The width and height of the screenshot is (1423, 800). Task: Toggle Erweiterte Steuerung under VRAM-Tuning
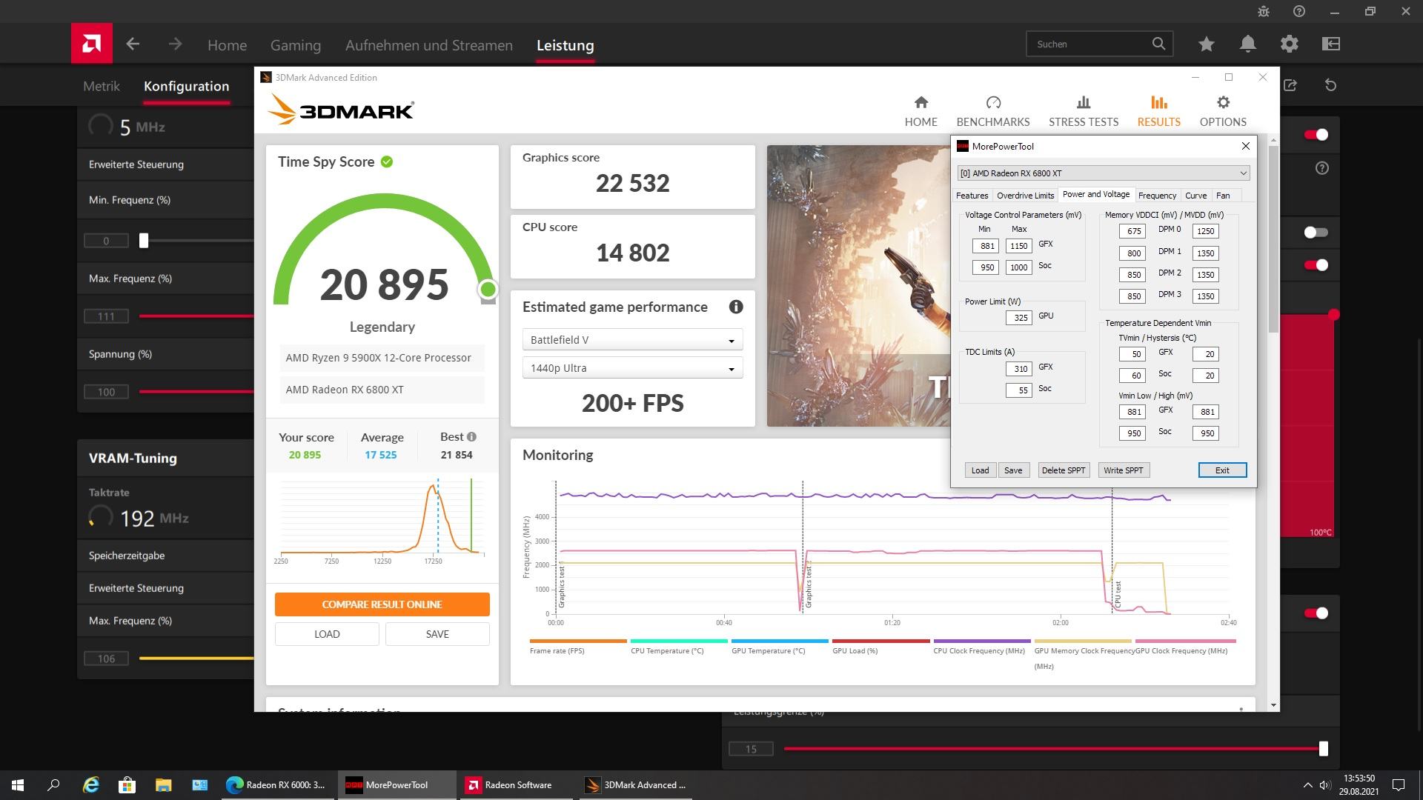click(x=166, y=588)
